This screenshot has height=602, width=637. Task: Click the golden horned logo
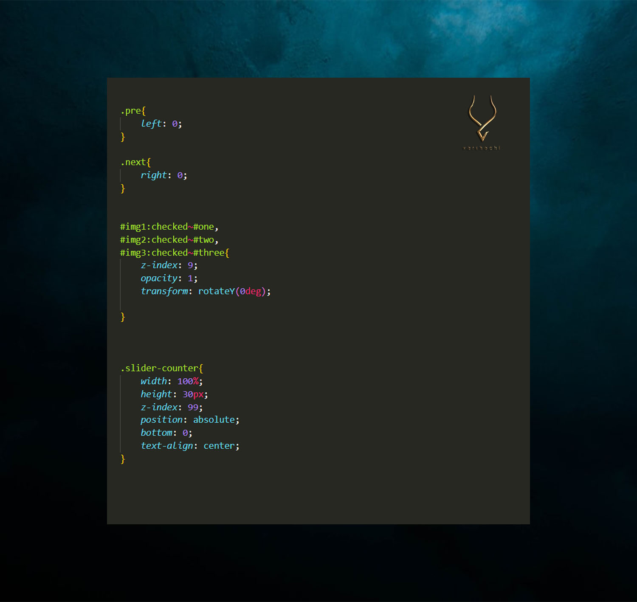(482, 118)
